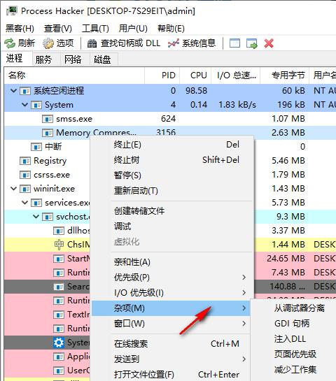
Task: Collapse the 系统空闲进程 tree node
Action: coord(13,91)
